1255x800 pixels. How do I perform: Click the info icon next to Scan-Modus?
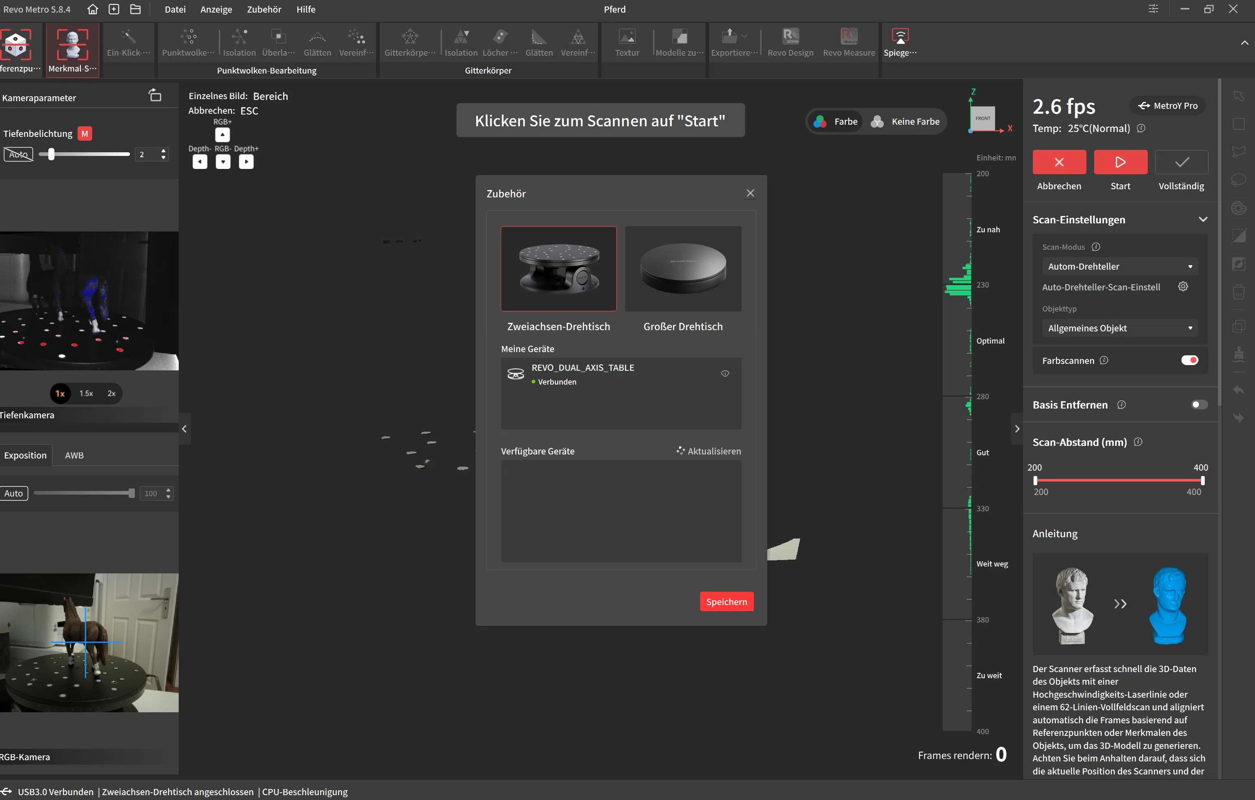pyautogui.click(x=1095, y=247)
